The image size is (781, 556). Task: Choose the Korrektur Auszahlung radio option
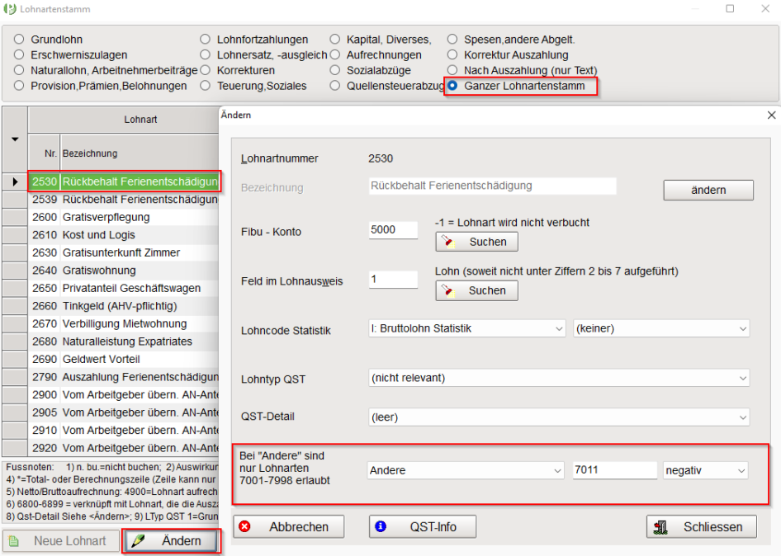click(452, 55)
